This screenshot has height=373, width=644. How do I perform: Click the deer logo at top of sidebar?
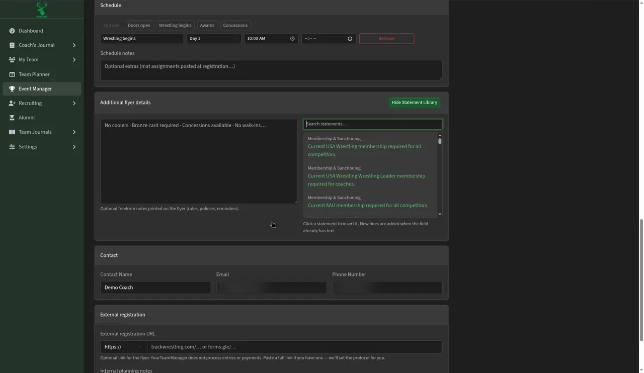tap(42, 9)
